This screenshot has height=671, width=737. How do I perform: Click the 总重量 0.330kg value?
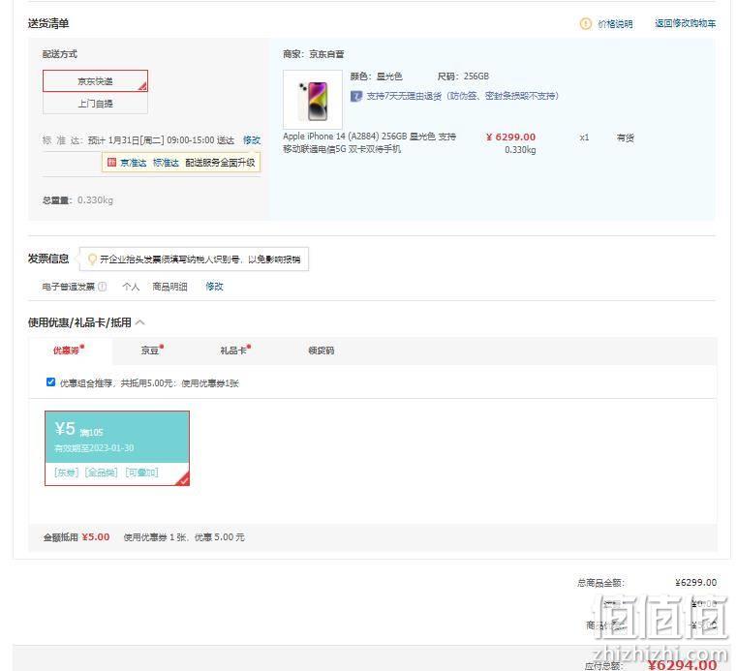click(96, 199)
